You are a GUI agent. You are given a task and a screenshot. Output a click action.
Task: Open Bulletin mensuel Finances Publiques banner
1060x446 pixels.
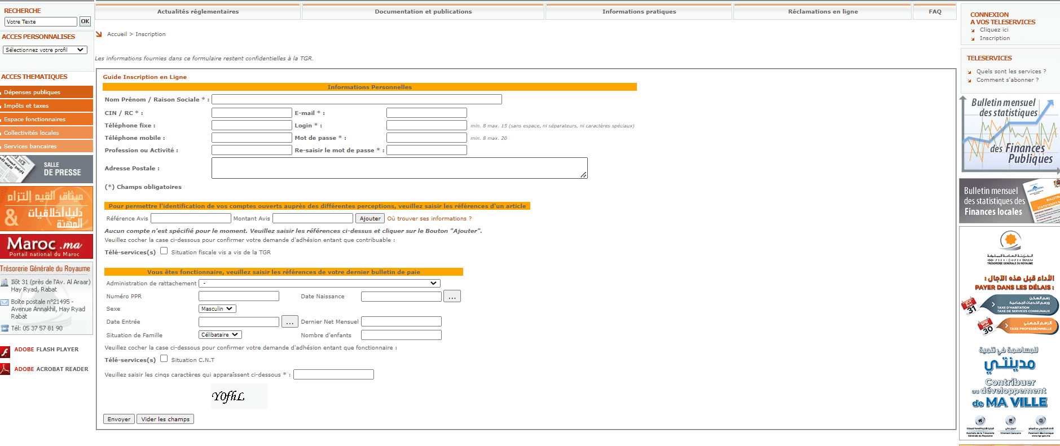(1009, 134)
